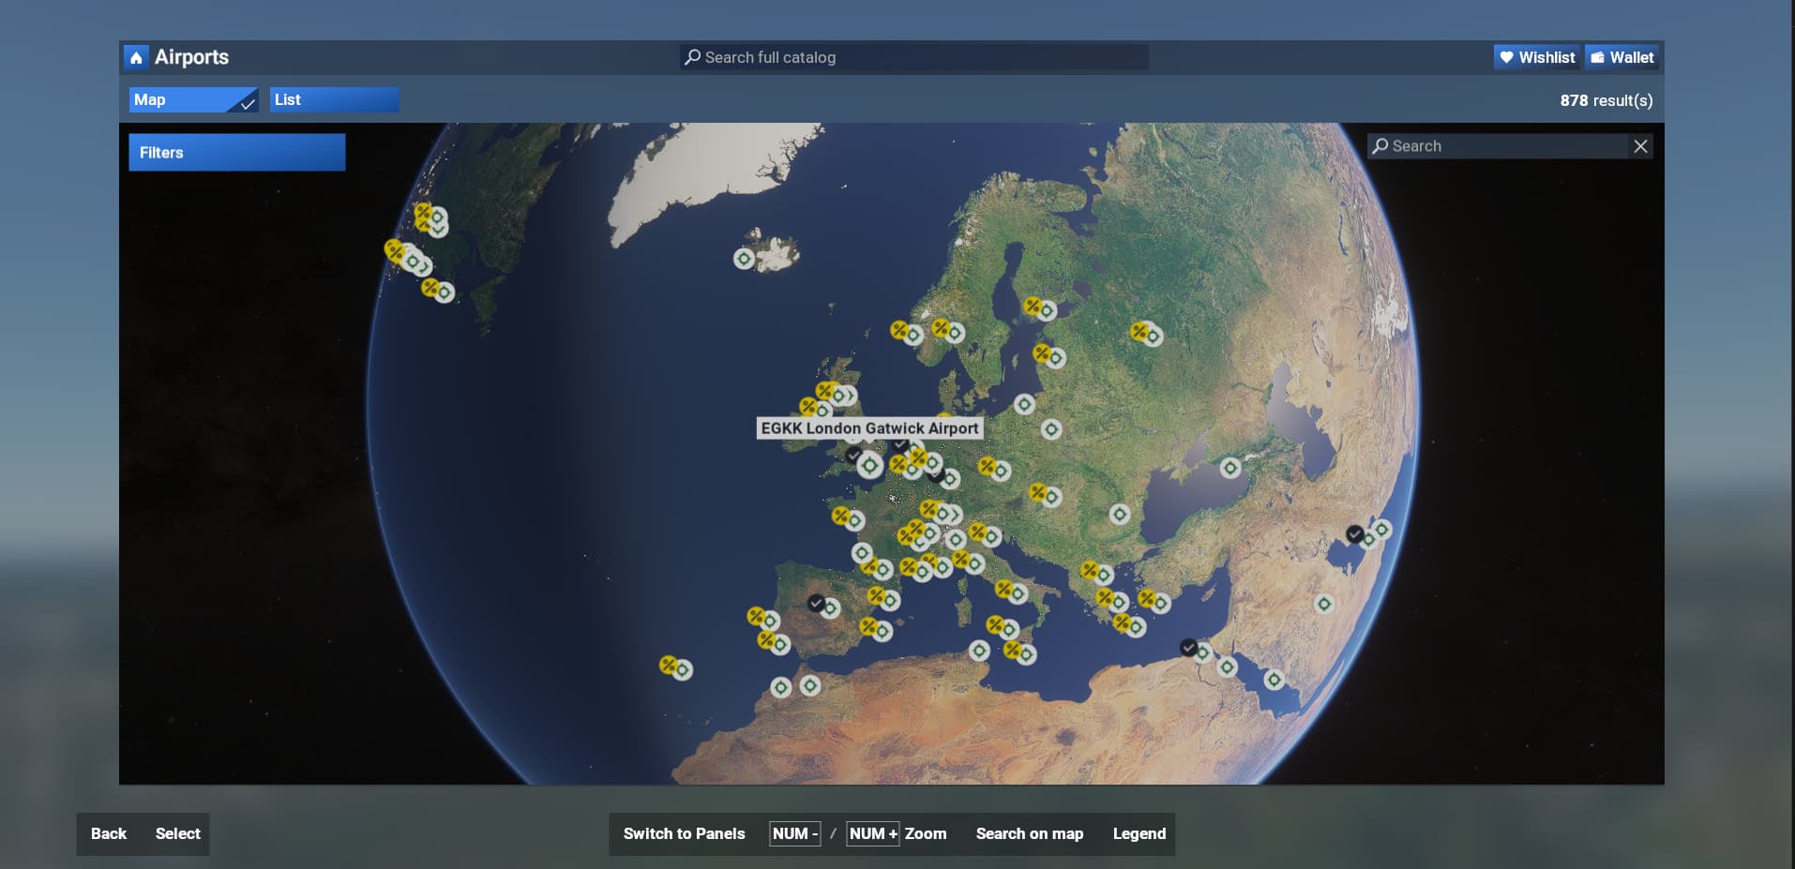Click the 878 result(s) counter text

[1606, 100]
